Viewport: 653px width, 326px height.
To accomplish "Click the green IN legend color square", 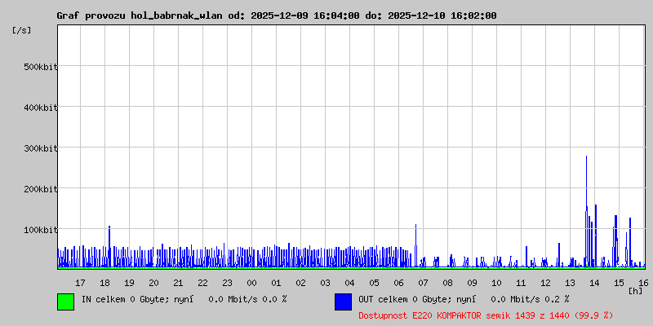I will (x=65, y=302).
